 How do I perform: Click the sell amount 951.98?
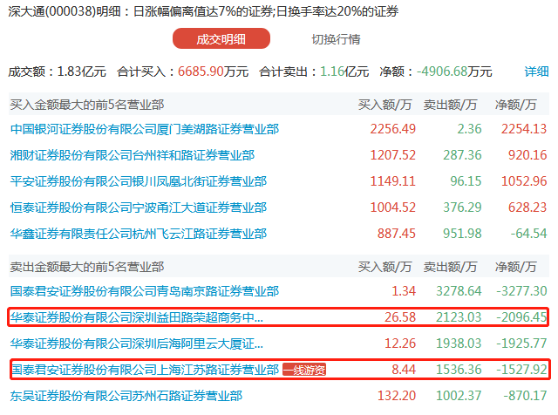(462, 234)
